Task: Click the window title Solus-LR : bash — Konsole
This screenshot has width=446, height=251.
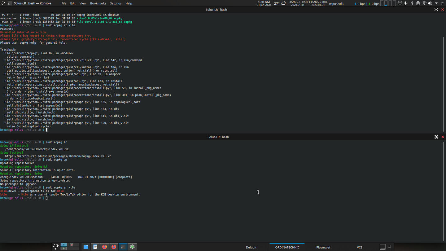Action: 33,3
